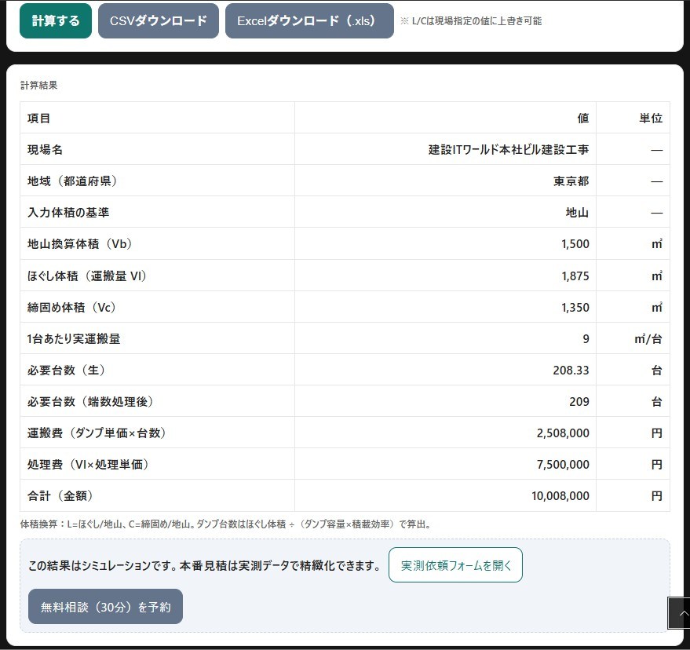
Task: Select the 現場名 value cell
Action: (x=508, y=149)
